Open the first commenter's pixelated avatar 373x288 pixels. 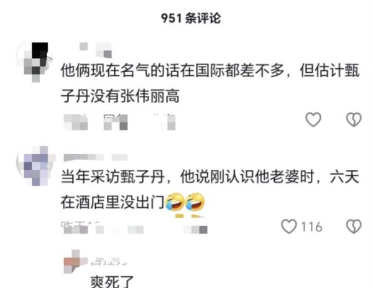point(34,62)
